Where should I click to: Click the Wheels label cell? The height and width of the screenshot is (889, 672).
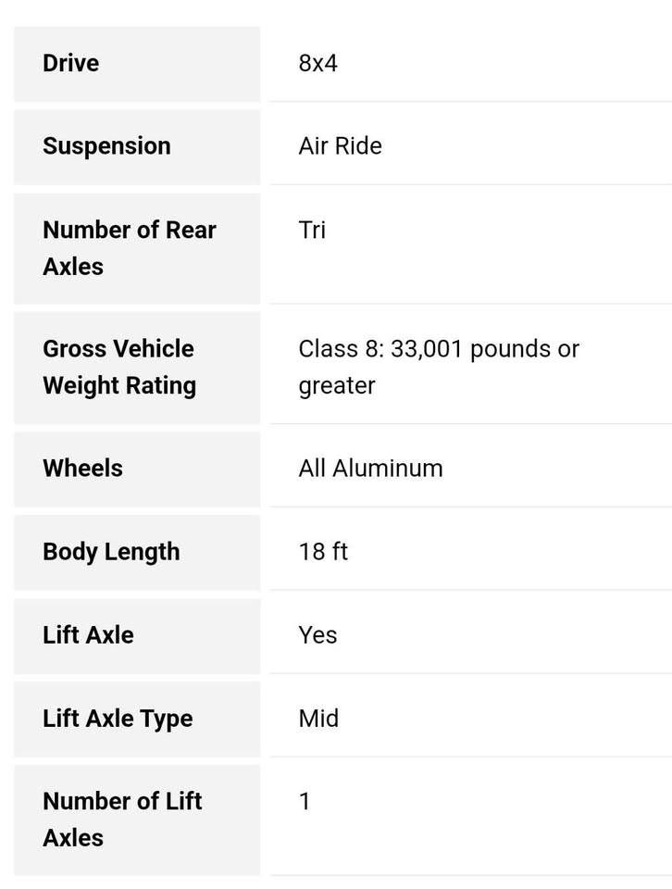(137, 469)
